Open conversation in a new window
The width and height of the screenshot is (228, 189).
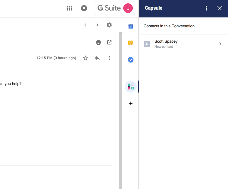(x=109, y=42)
